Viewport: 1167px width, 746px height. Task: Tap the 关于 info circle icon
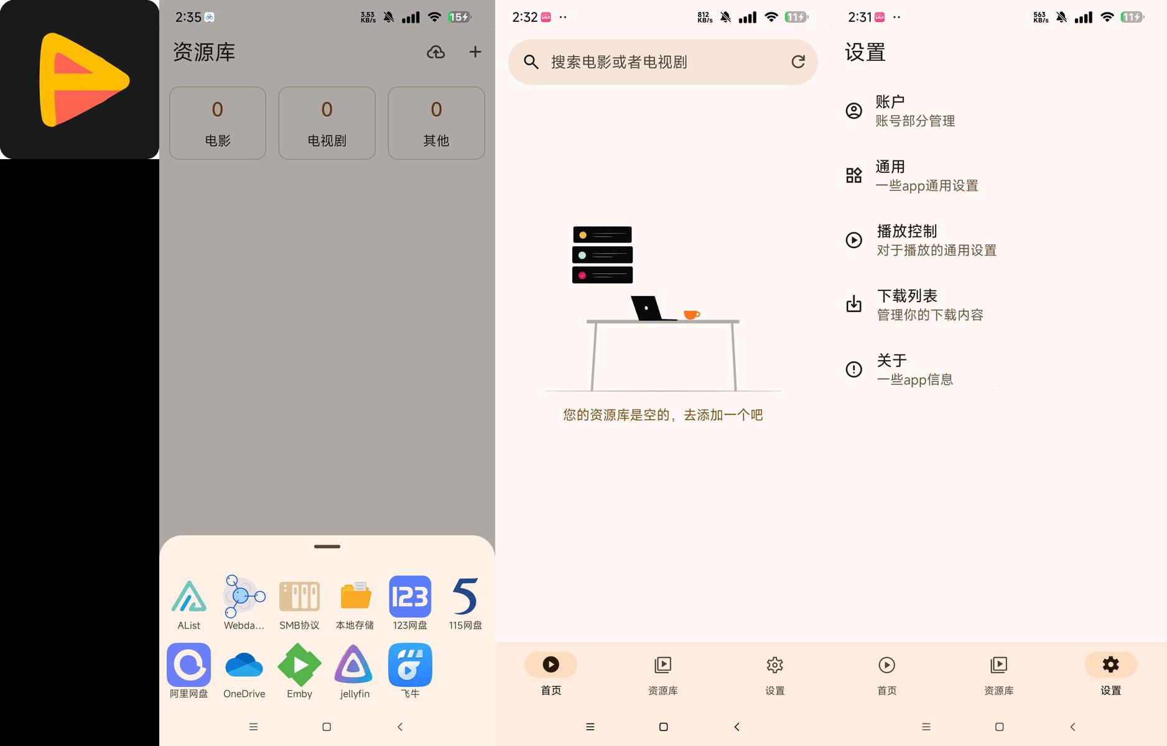854,369
